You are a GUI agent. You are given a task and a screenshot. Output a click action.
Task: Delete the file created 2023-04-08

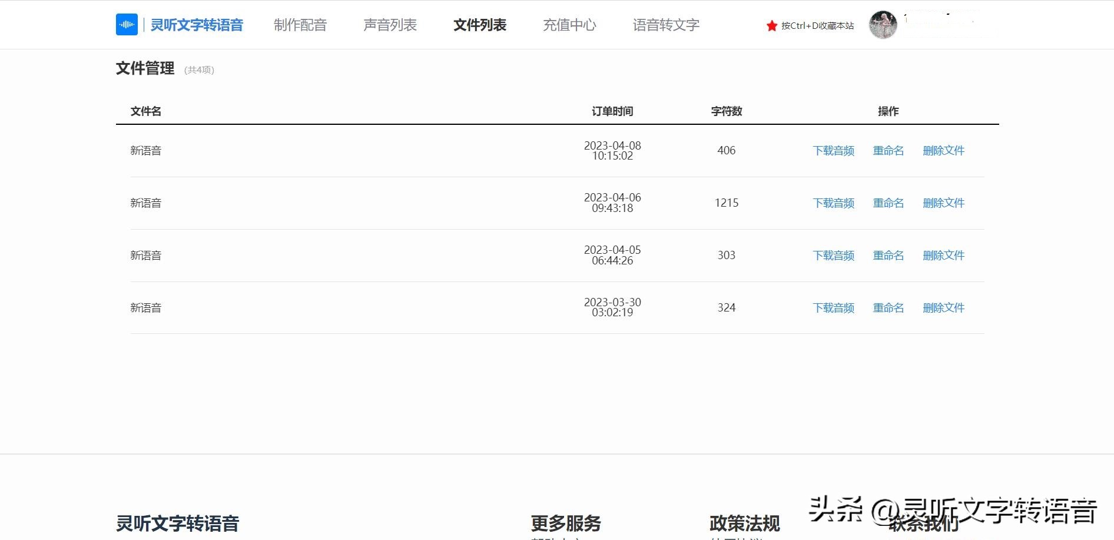click(944, 151)
